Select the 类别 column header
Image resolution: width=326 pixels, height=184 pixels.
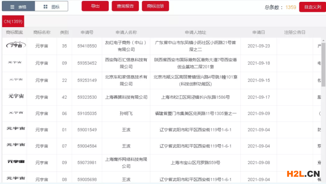click(64, 33)
